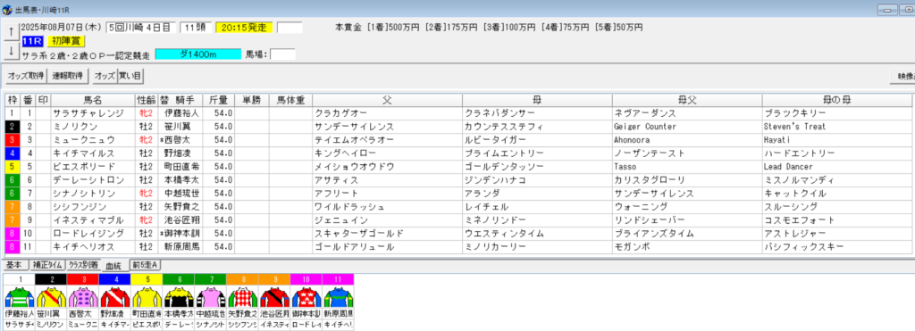The image size is (915, 331).
Task: Select the yellow and black silk of 本橋孝太
Action: coord(178,296)
